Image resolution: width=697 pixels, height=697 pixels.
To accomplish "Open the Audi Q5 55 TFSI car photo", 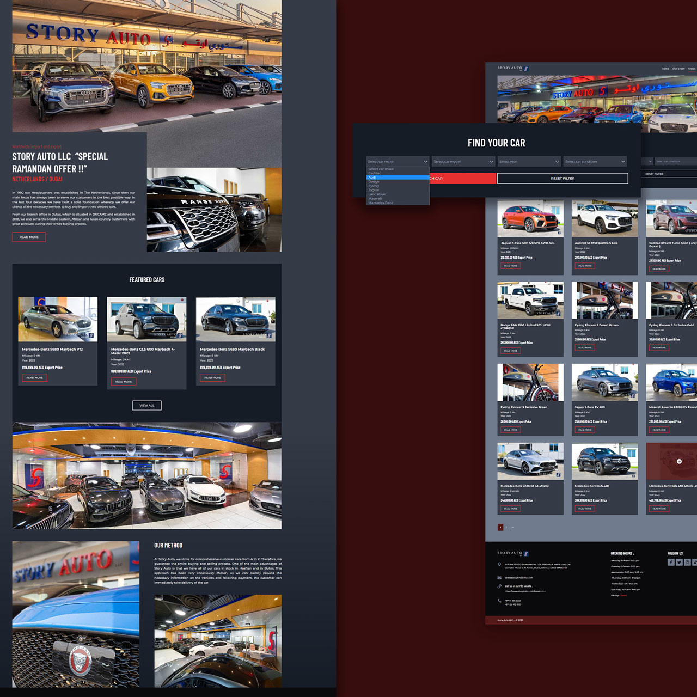I will pos(604,218).
